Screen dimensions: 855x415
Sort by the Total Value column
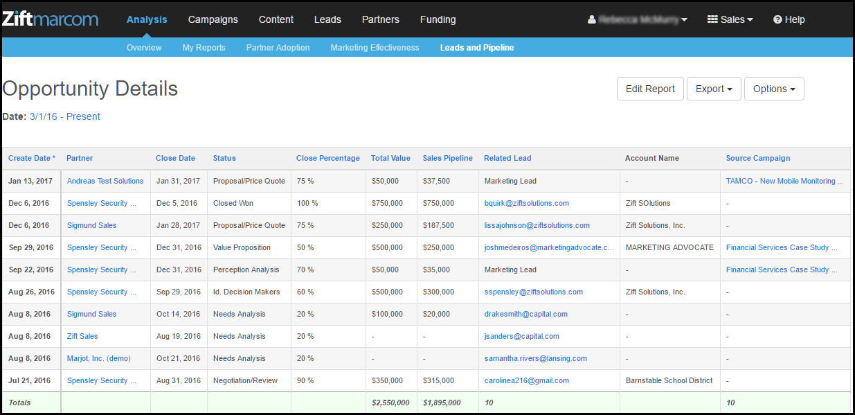point(390,158)
